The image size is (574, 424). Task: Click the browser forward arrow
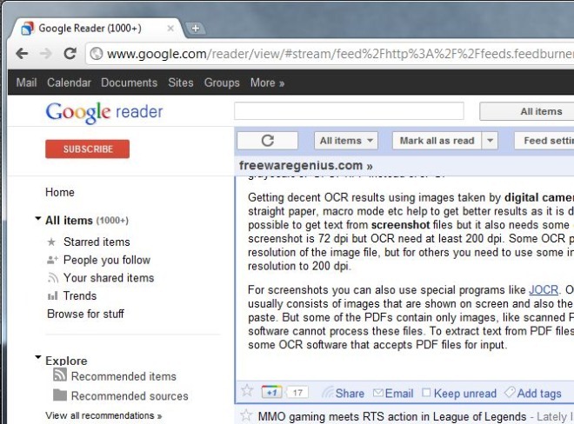tap(46, 54)
